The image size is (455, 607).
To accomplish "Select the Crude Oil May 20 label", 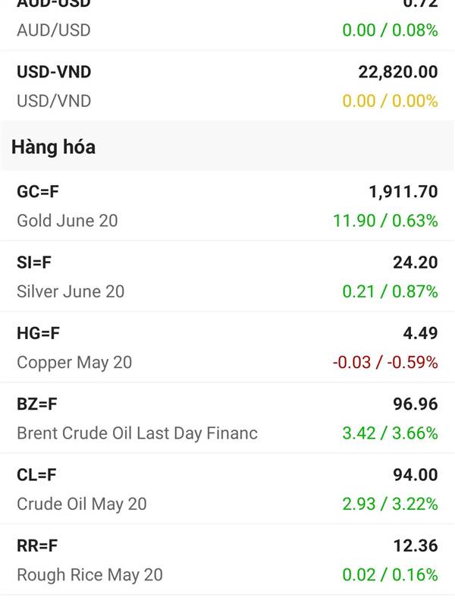I will pyautogui.click(x=82, y=505).
